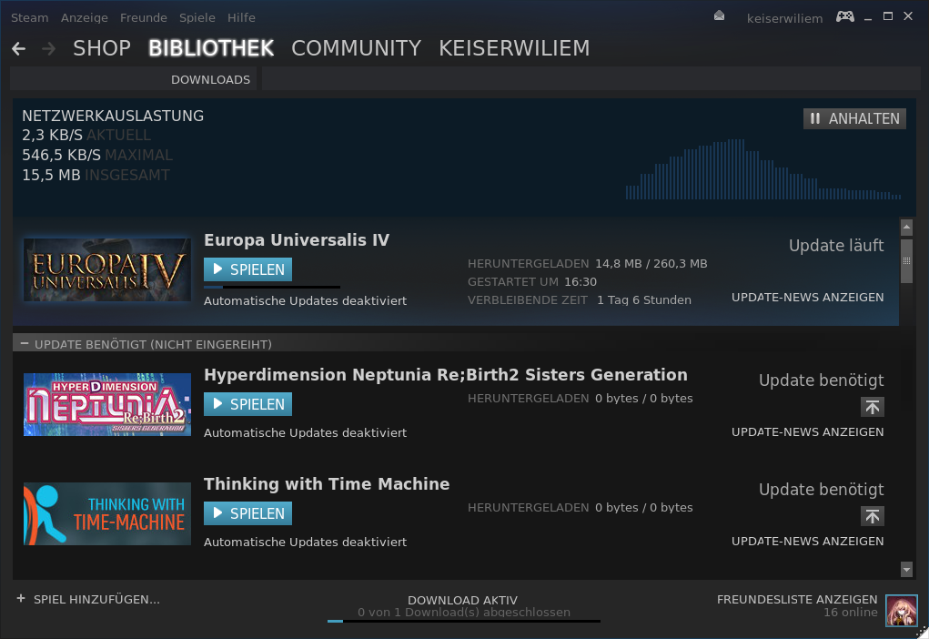Collapse the UPDATE BENÖTIGT section
The height and width of the screenshot is (639, 929).
[25, 344]
